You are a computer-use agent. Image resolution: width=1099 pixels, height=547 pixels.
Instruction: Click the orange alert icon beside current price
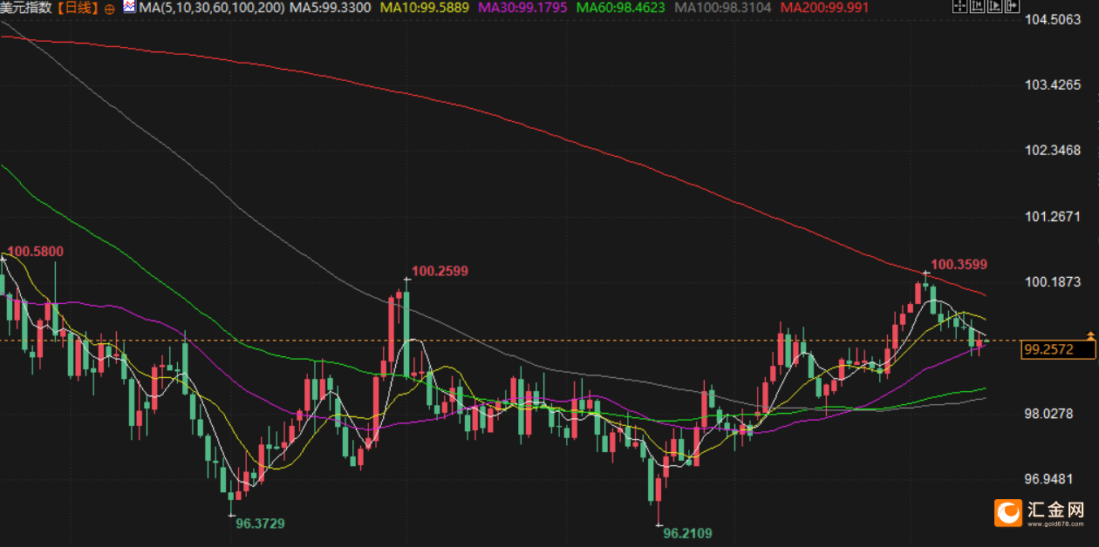pyautogui.click(x=1089, y=335)
